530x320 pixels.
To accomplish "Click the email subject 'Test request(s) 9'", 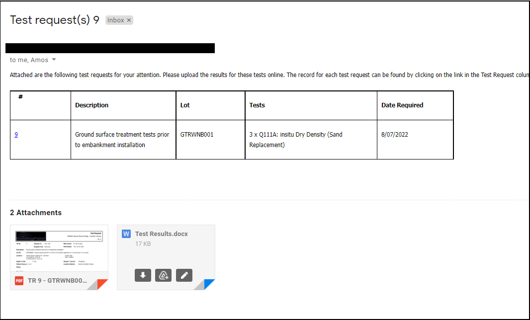I will click(55, 20).
